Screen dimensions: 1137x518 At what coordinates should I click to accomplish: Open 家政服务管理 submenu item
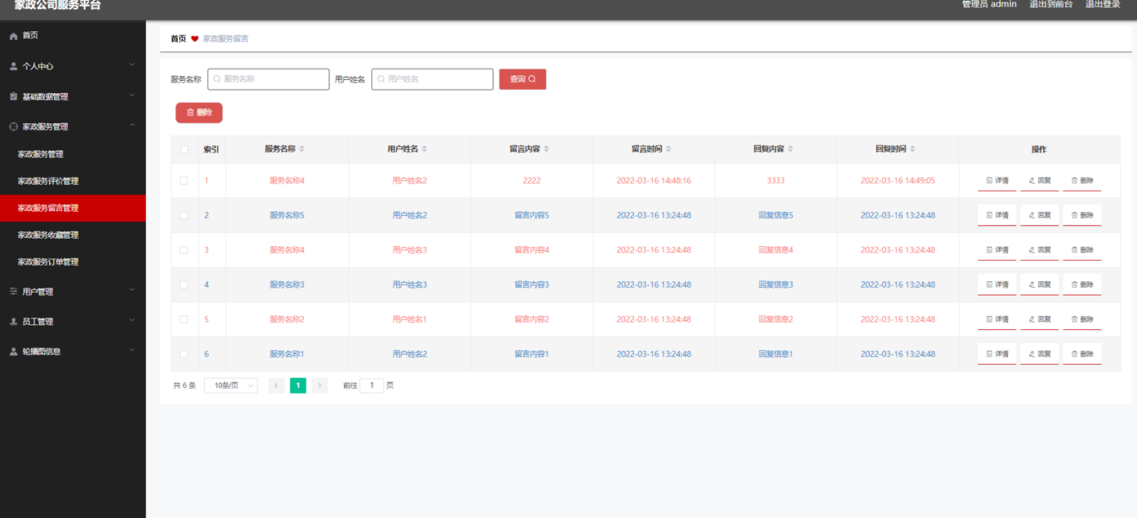click(73, 154)
